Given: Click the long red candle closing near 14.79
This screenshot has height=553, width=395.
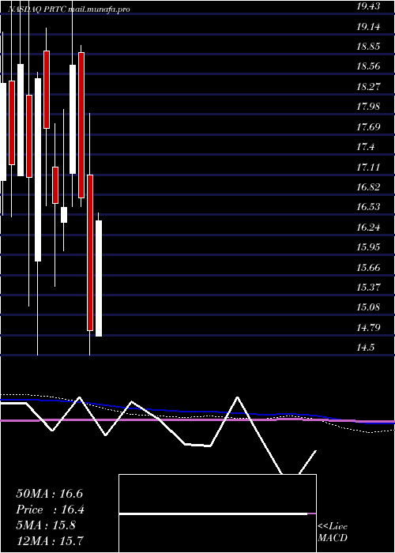Looking at the screenshot, I should point(90,253).
